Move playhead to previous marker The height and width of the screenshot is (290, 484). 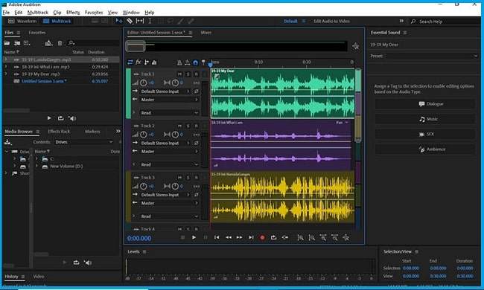pyautogui.click(x=217, y=237)
